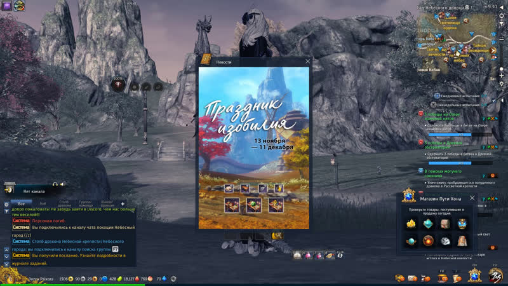Open the hourglass notification icon
This screenshot has height=286, width=508.
pos(425,278)
